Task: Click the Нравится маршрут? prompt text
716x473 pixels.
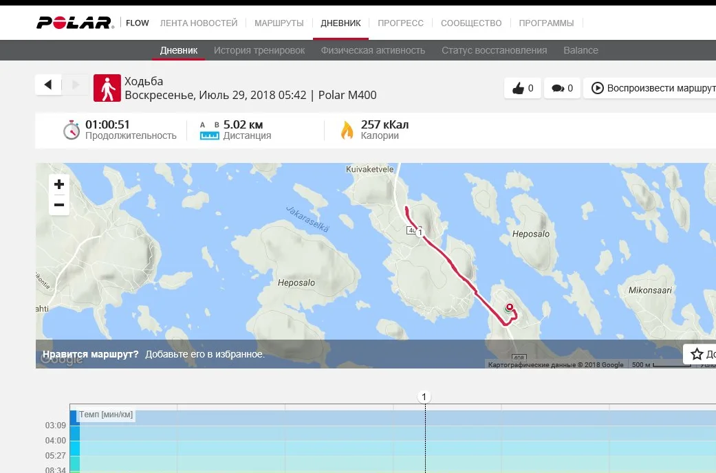Action: click(90, 354)
